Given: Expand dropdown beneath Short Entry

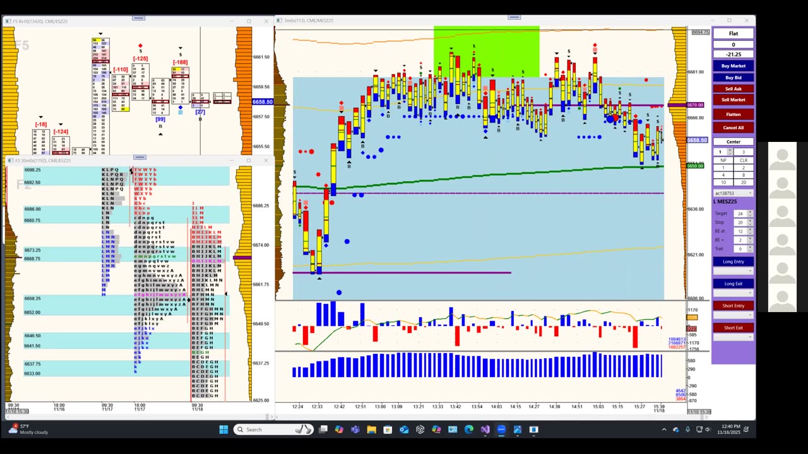Looking at the screenshot, I should [733, 315].
